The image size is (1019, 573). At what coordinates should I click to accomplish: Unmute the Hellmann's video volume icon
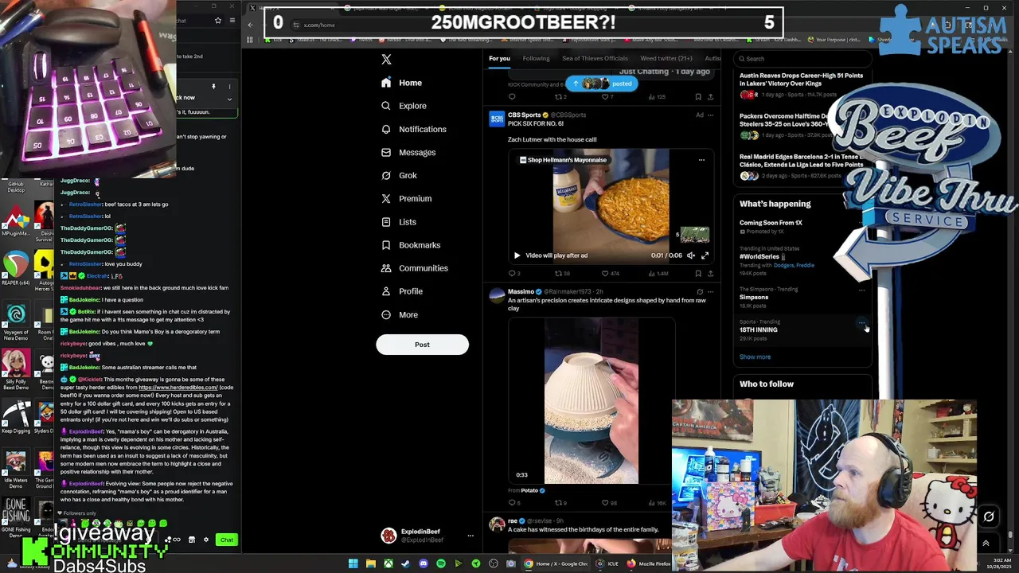click(x=691, y=255)
